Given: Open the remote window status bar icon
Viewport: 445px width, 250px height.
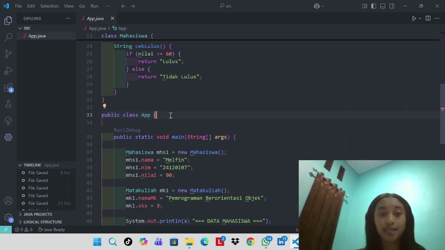Looking at the screenshot, I should coord(6,230).
